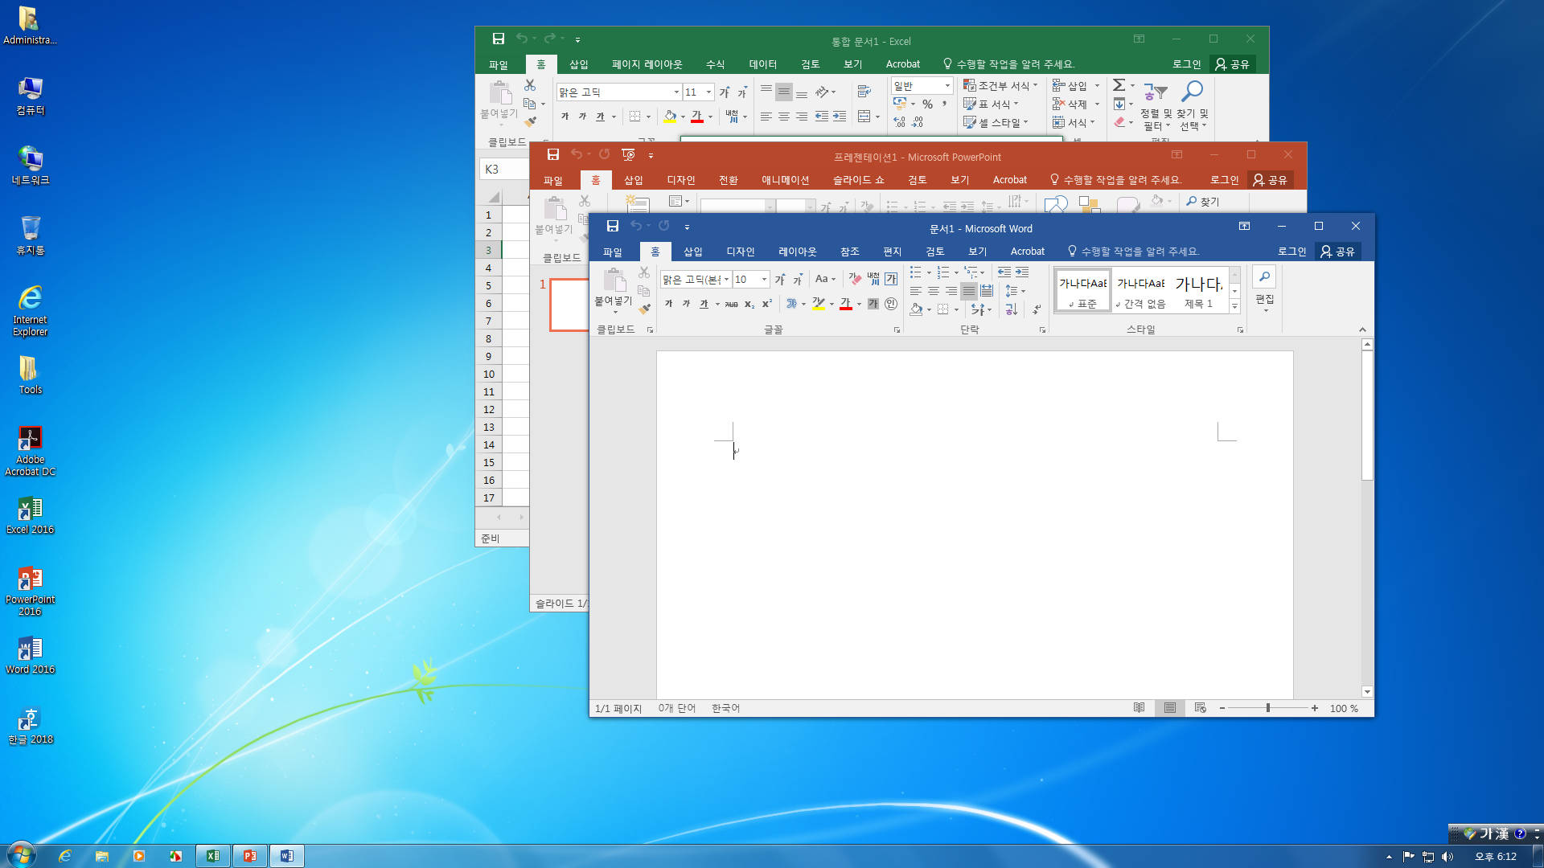The height and width of the screenshot is (868, 1544).
Task: Click the Word zoom slider handle
Action: click(x=1268, y=708)
